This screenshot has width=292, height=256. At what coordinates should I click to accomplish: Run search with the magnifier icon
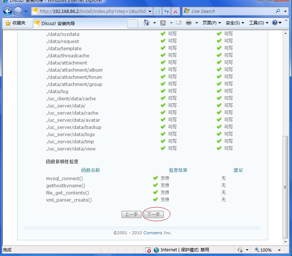click(278, 11)
